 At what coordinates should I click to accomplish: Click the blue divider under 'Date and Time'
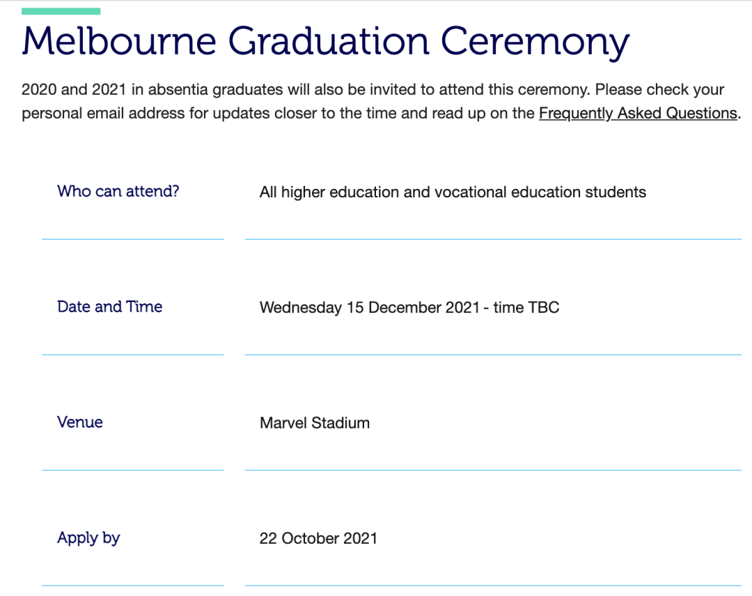click(133, 354)
